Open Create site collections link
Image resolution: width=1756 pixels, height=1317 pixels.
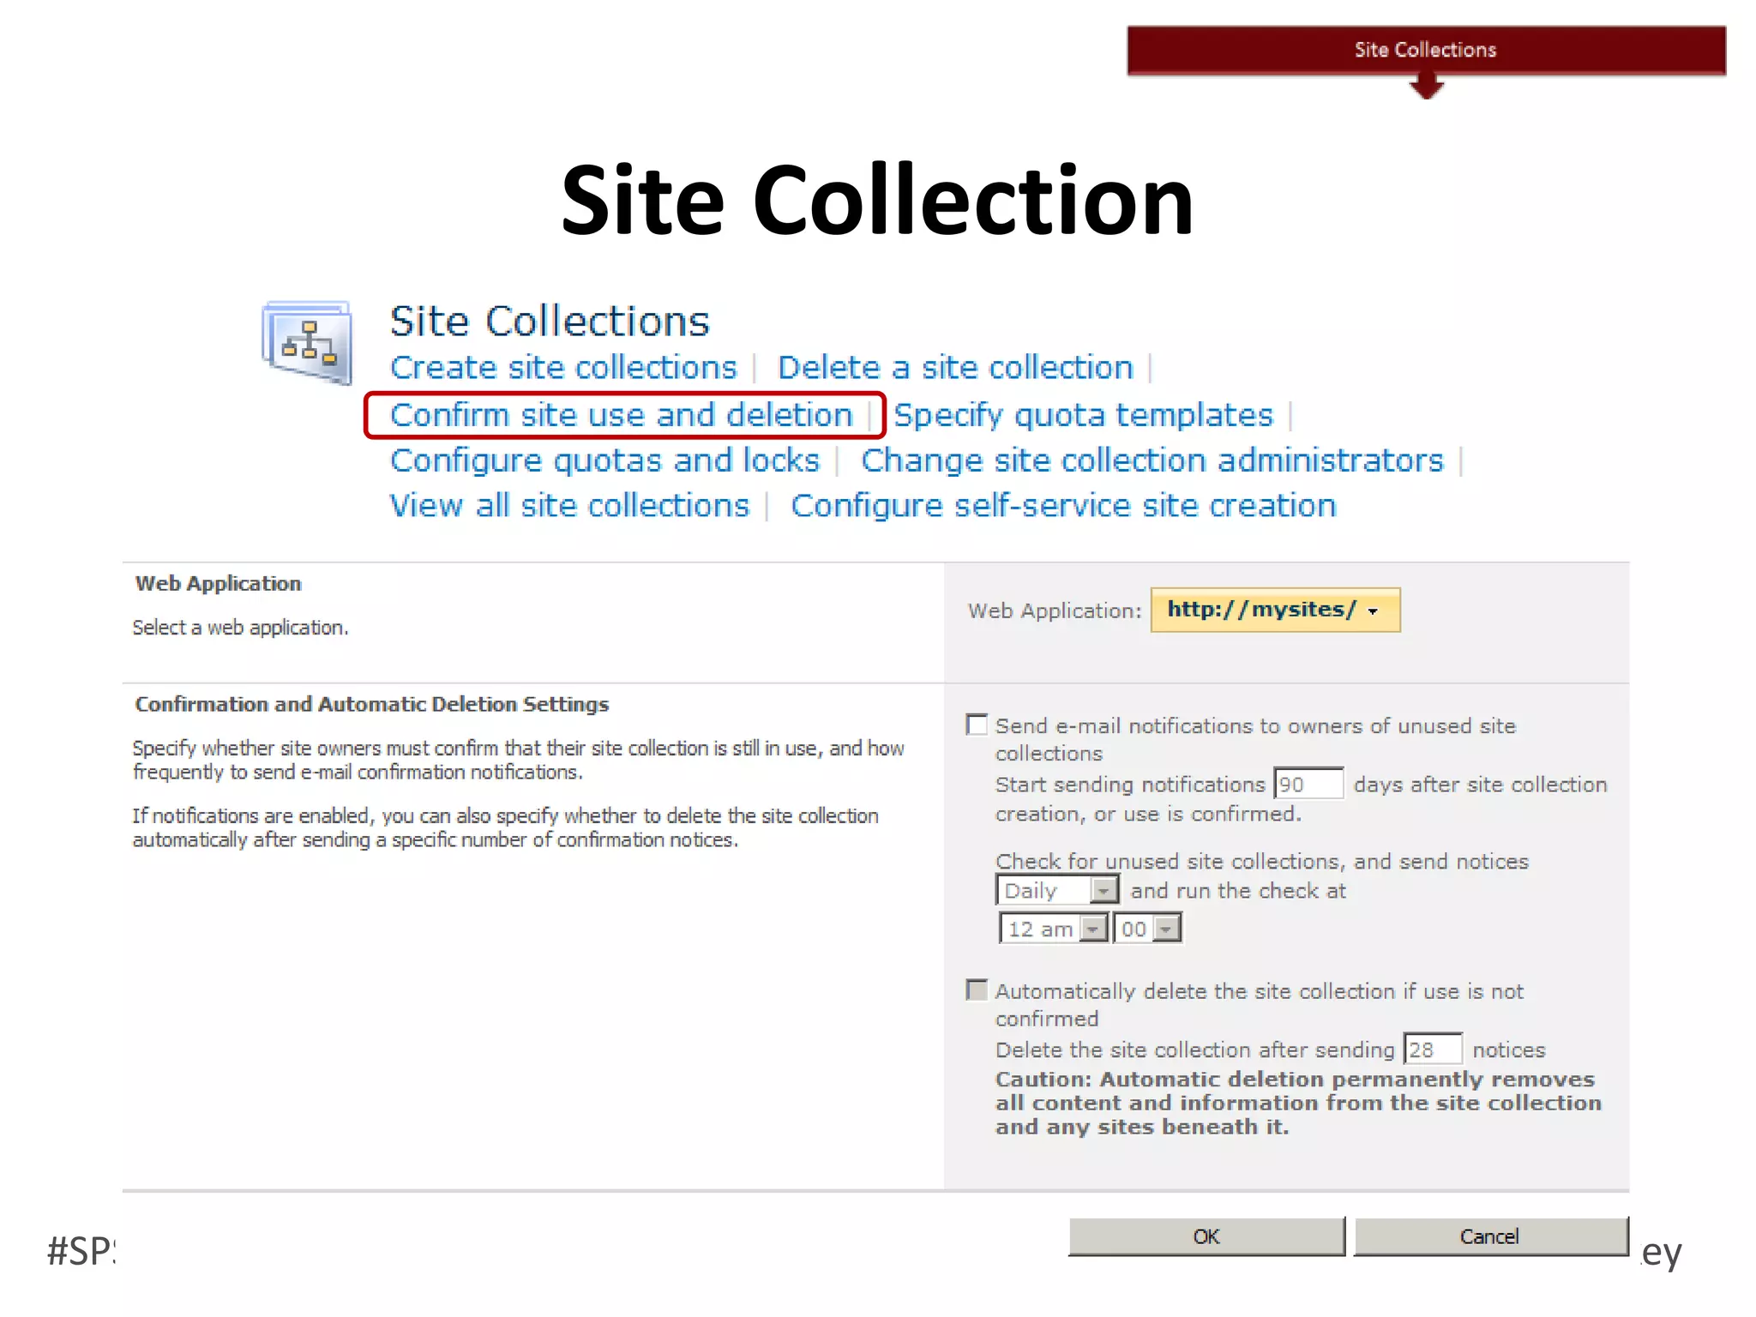(563, 368)
